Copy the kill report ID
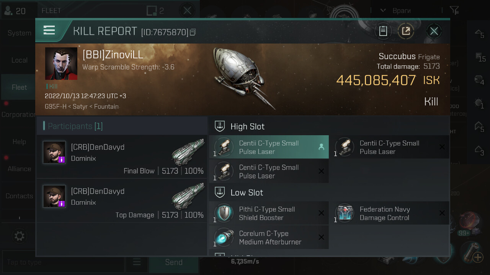The height and width of the screenshot is (275, 490). 193,32
